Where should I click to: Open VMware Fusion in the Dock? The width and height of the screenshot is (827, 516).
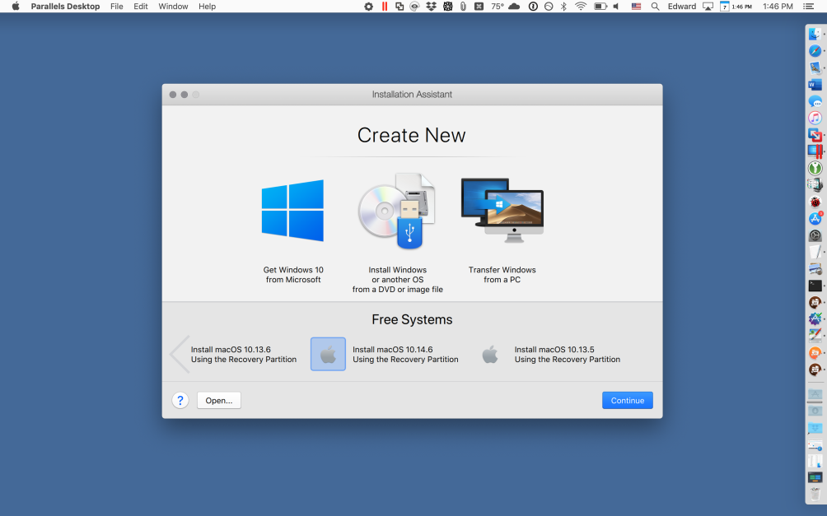(x=815, y=135)
